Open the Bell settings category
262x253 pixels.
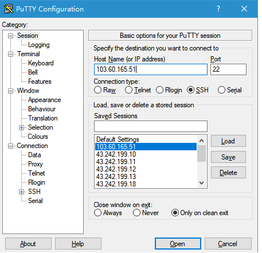[x=33, y=72]
